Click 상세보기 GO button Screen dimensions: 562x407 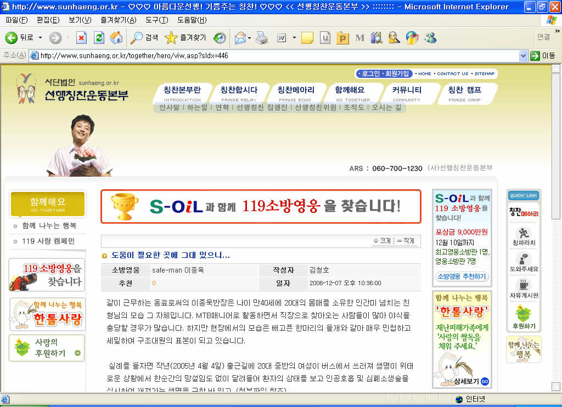[x=471, y=381]
